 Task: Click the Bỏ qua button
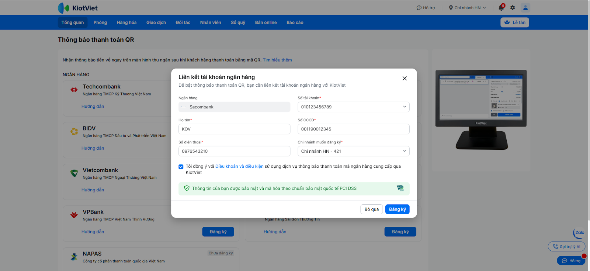click(x=372, y=209)
